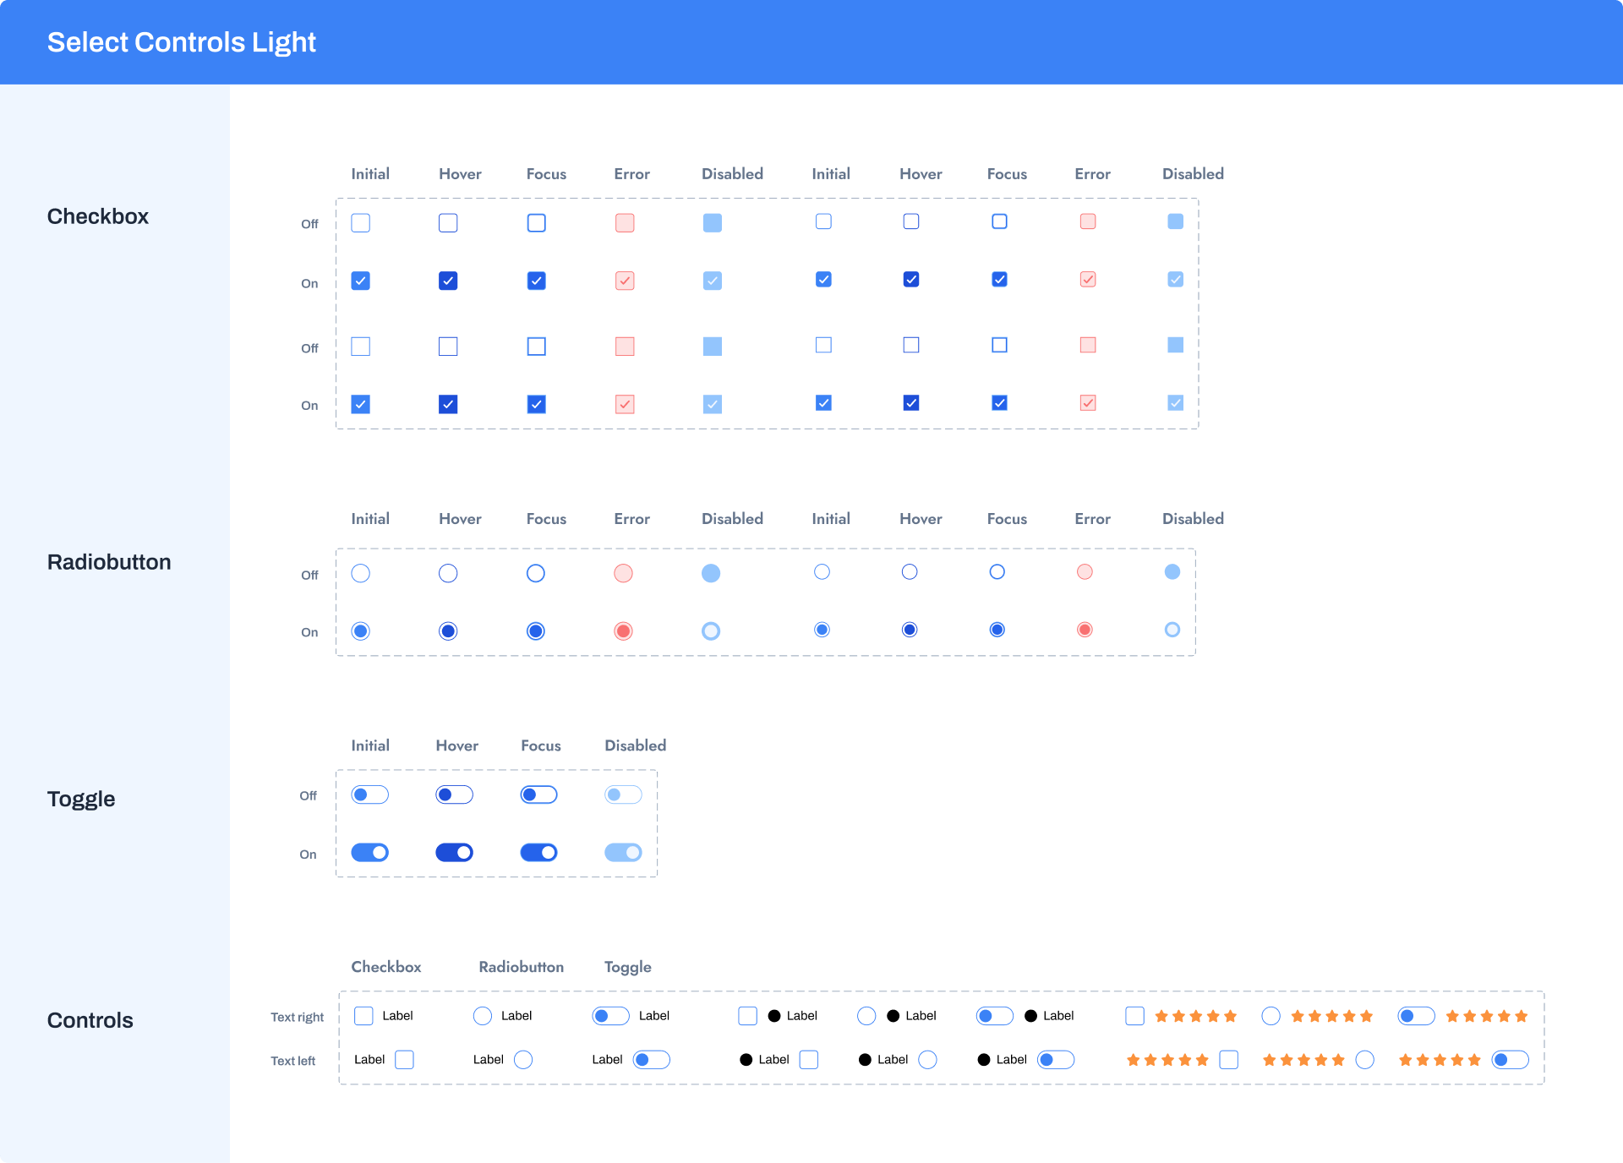Image resolution: width=1623 pixels, height=1163 pixels.
Task: Check the Label checkbox under Text right
Action: pos(363,1016)
